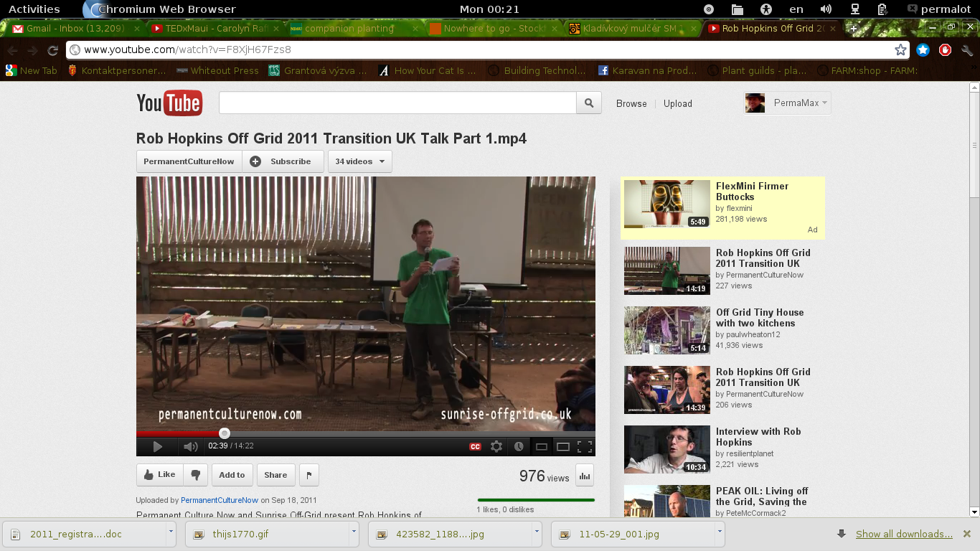Screen dimensions: 980x551
Task: Open dropdown for thijs1770.gif download
Action: [354, 533]
